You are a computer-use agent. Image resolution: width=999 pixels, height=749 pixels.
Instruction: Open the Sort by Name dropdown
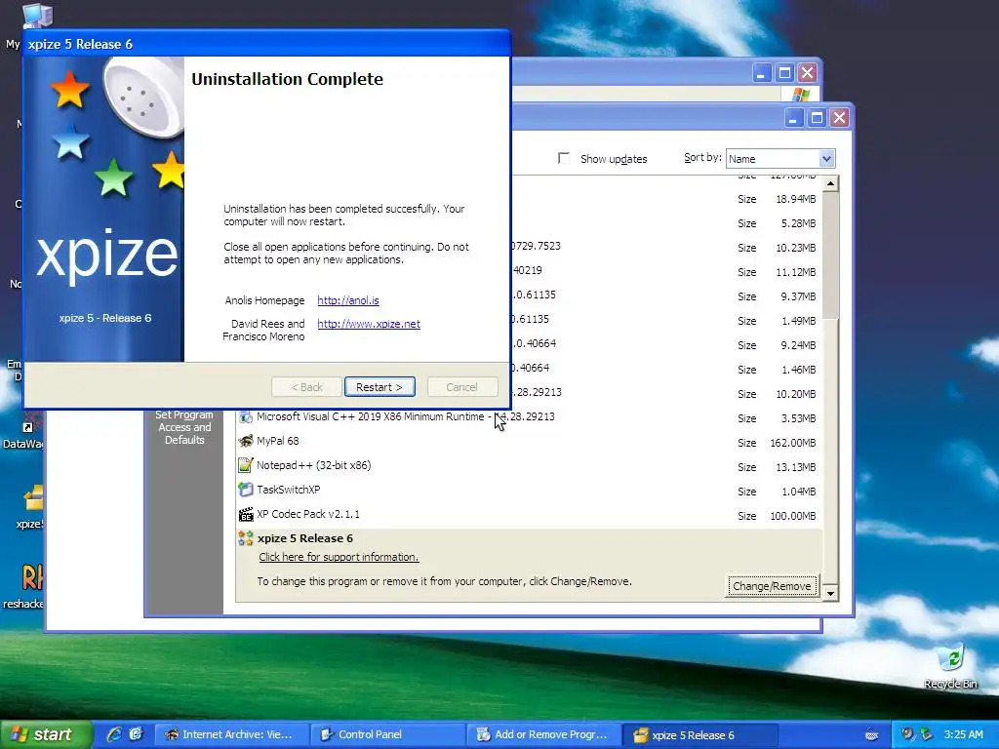tap(826, 159)
